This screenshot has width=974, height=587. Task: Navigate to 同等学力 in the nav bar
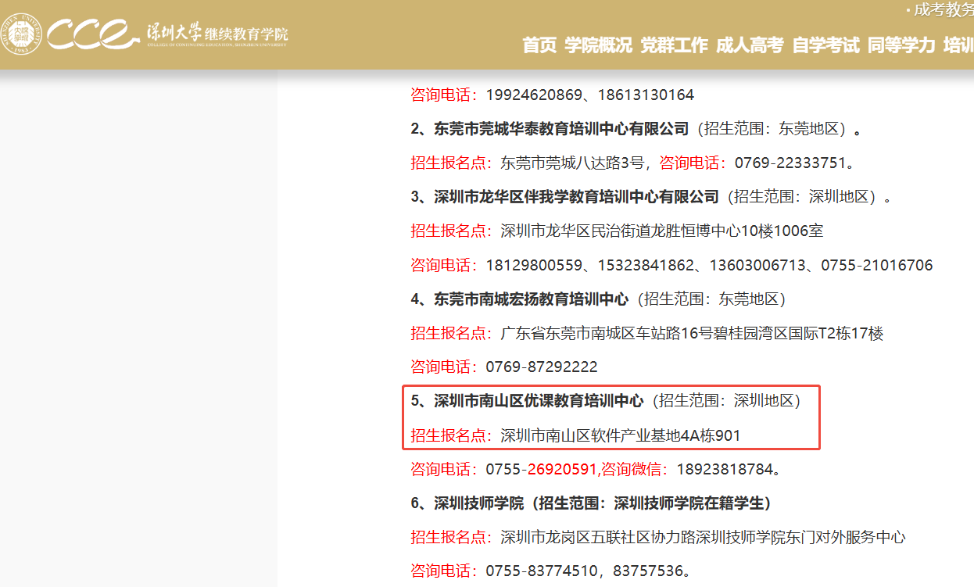[901, 45]
